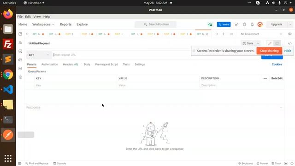Open tab options ellipsis menu
The width and height of the screenshot is (295, 166).
pyautogui.click(x=231, y=34)
